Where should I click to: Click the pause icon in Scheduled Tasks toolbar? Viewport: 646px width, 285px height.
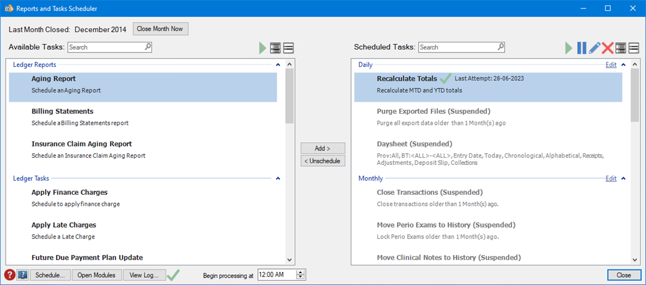581,48
